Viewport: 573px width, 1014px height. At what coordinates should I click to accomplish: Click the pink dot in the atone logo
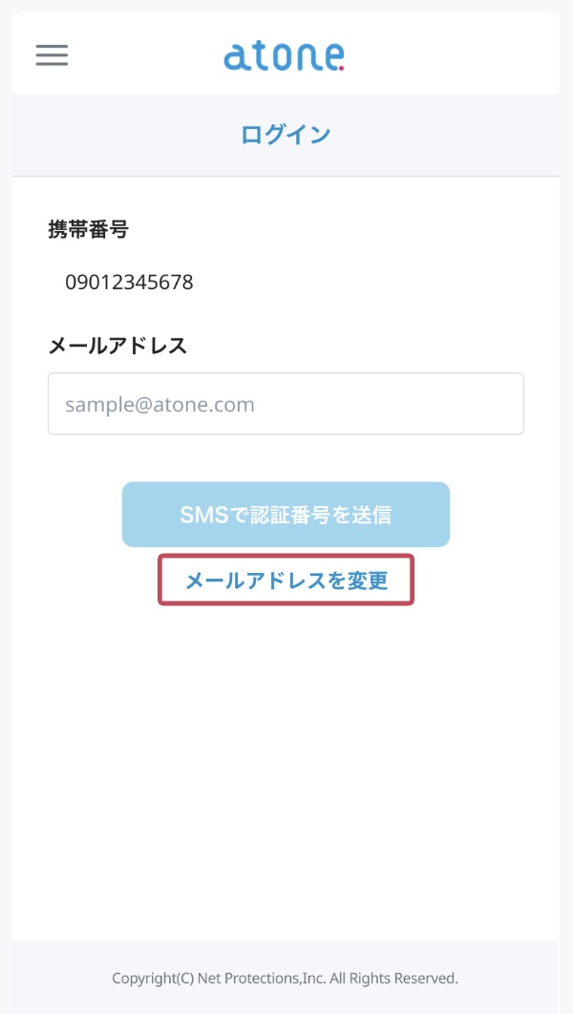point(341,67)
